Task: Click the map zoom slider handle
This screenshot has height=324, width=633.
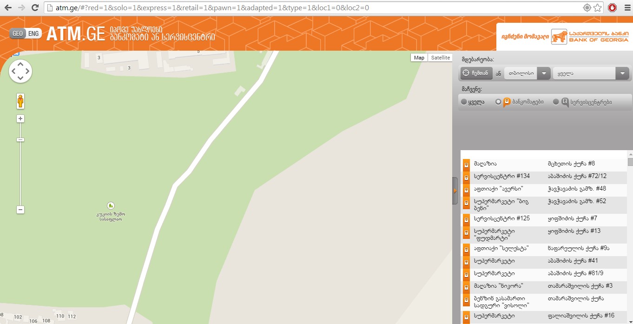Action: tap(20, 139)
